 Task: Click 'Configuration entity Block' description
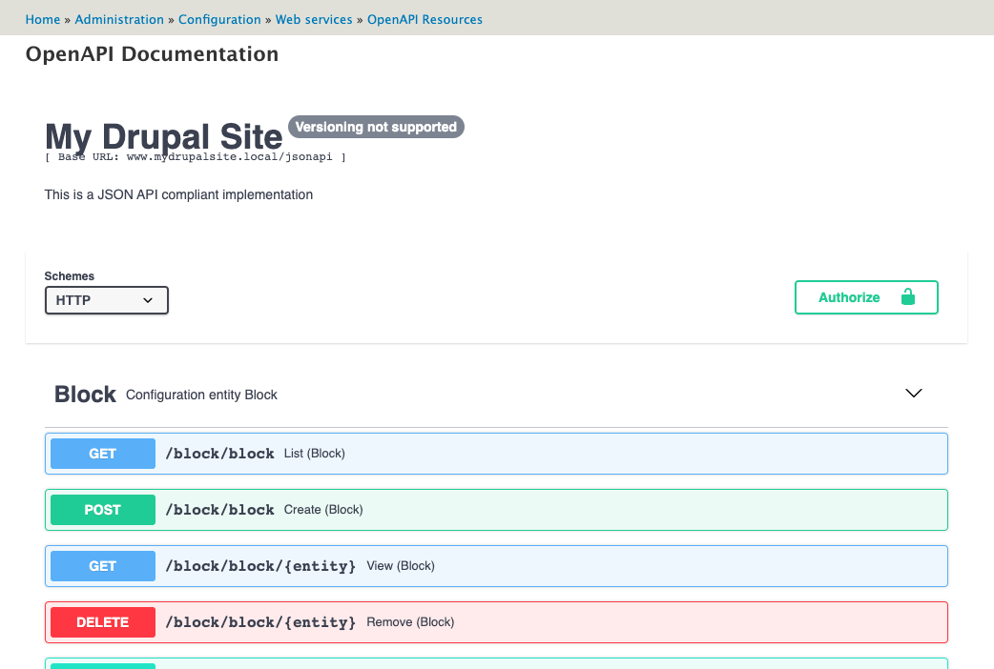point(201,395)
